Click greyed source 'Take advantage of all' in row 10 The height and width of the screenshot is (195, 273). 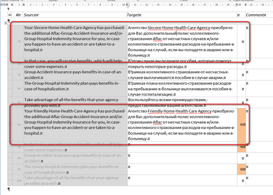44,178
